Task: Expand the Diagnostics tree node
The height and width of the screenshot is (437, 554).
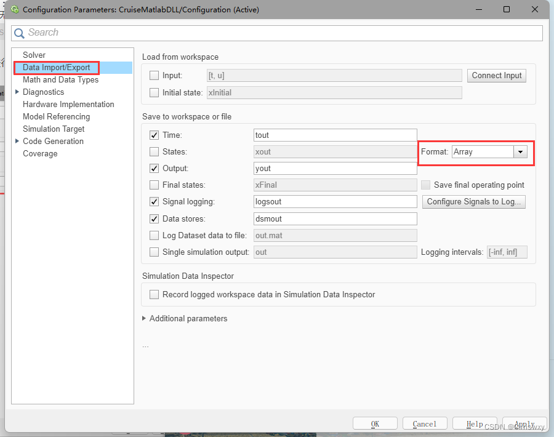Action: [17, 92]
